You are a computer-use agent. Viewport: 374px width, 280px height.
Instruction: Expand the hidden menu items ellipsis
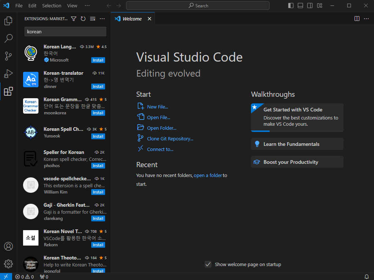(87, 5)
